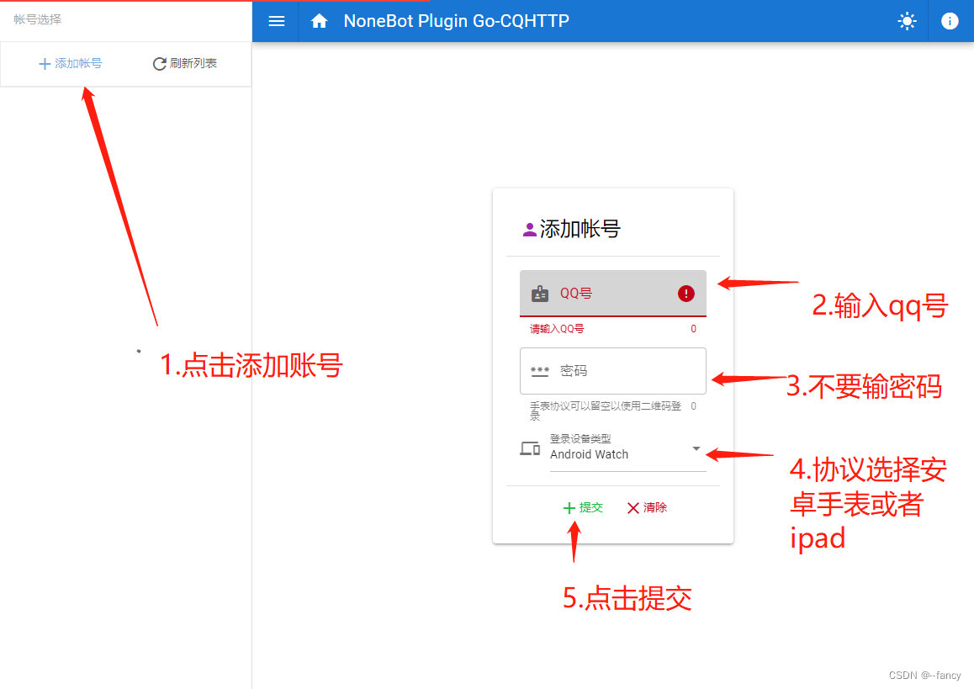974x689 pixels.
Task: Click the 密码 password input field
Action: tap(612, 370)
